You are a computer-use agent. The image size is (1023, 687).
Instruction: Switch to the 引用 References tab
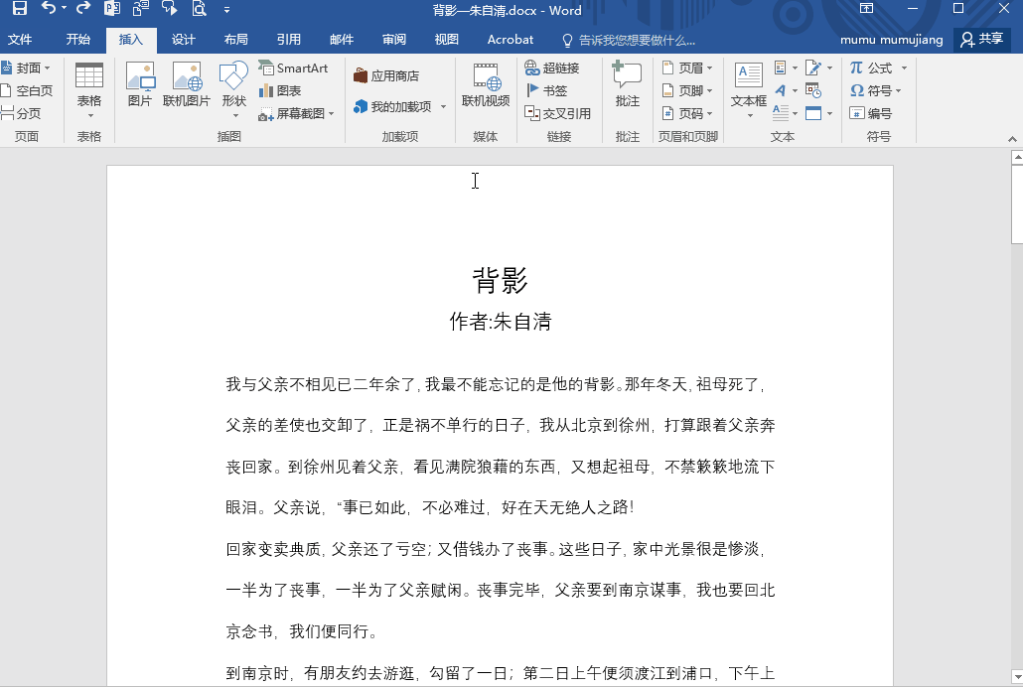coord(288,40)
